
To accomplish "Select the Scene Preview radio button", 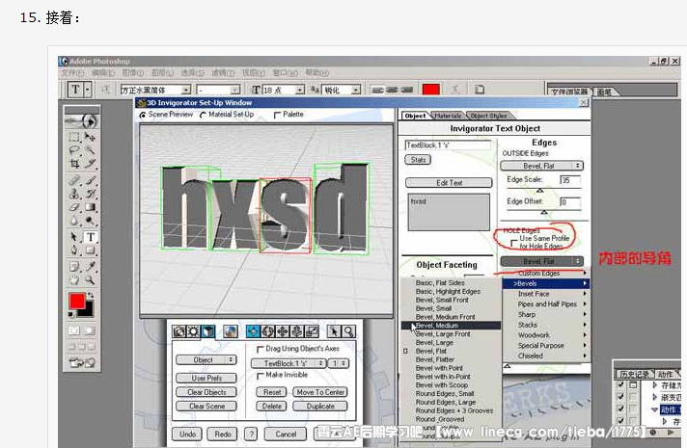I will pos(143,115).
